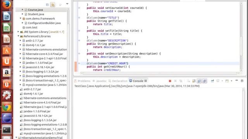
Task: Minimize the Console view
Action: click(237, 81)
